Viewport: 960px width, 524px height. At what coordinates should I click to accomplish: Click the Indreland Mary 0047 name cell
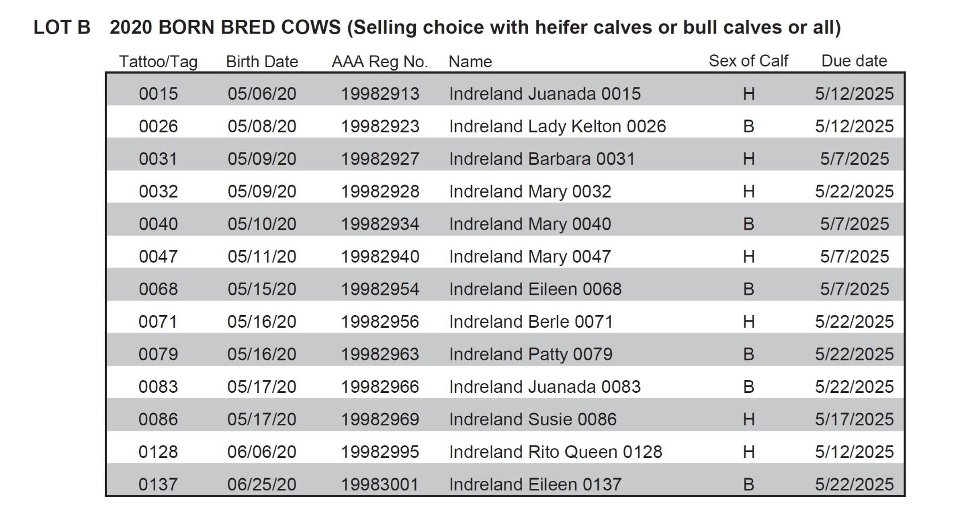pyautogui.click(x=530, y=256)
